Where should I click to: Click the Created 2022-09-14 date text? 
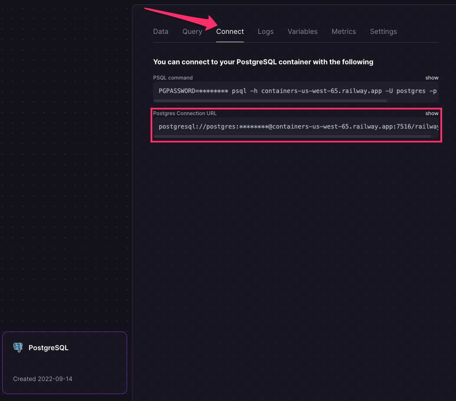(x=42, y=378)
